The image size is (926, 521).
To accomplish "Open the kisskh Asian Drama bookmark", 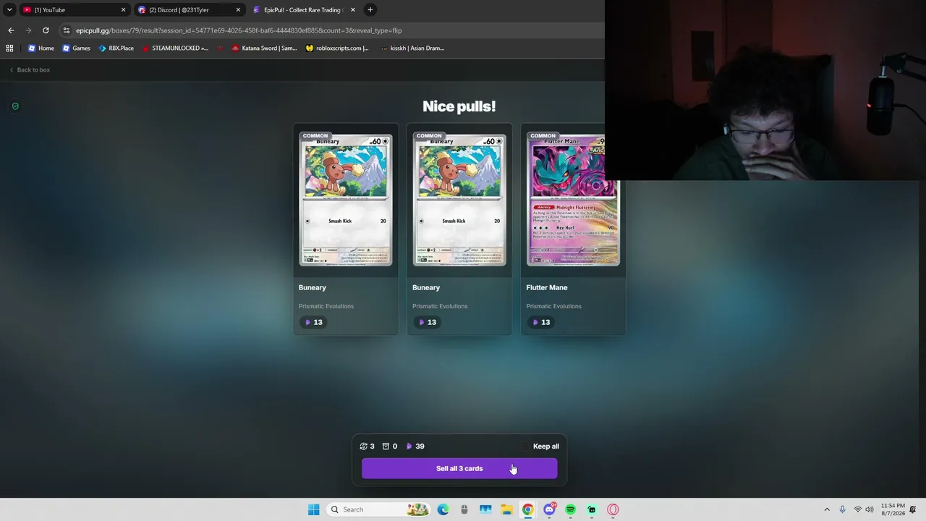I will tap(412, 48).
